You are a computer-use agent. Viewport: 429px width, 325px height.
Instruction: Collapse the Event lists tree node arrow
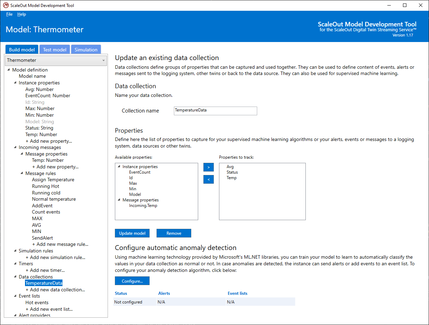tap(15, 296)
